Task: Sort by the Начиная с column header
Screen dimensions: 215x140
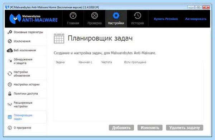Action: pyautogui.click(x=85, y=62)
